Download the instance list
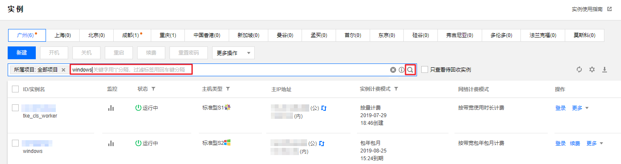Image resolution: width=621 pixels, height=164 pixels. pyautogui.click(x=604, y=69)
